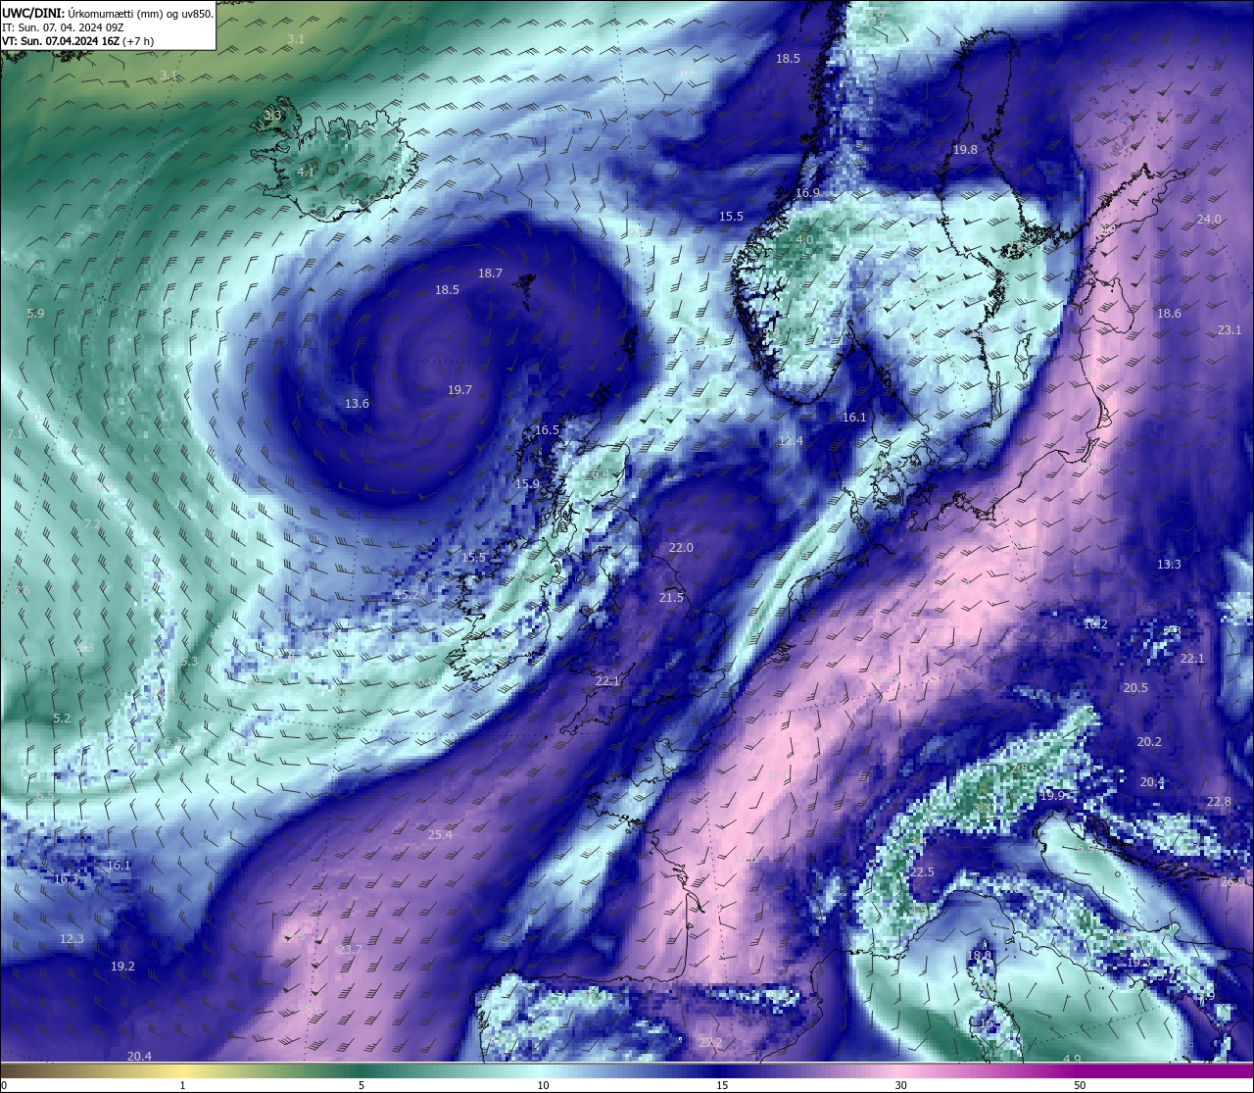
Task: Click the 19.7 value label
Action: [459, 390]
